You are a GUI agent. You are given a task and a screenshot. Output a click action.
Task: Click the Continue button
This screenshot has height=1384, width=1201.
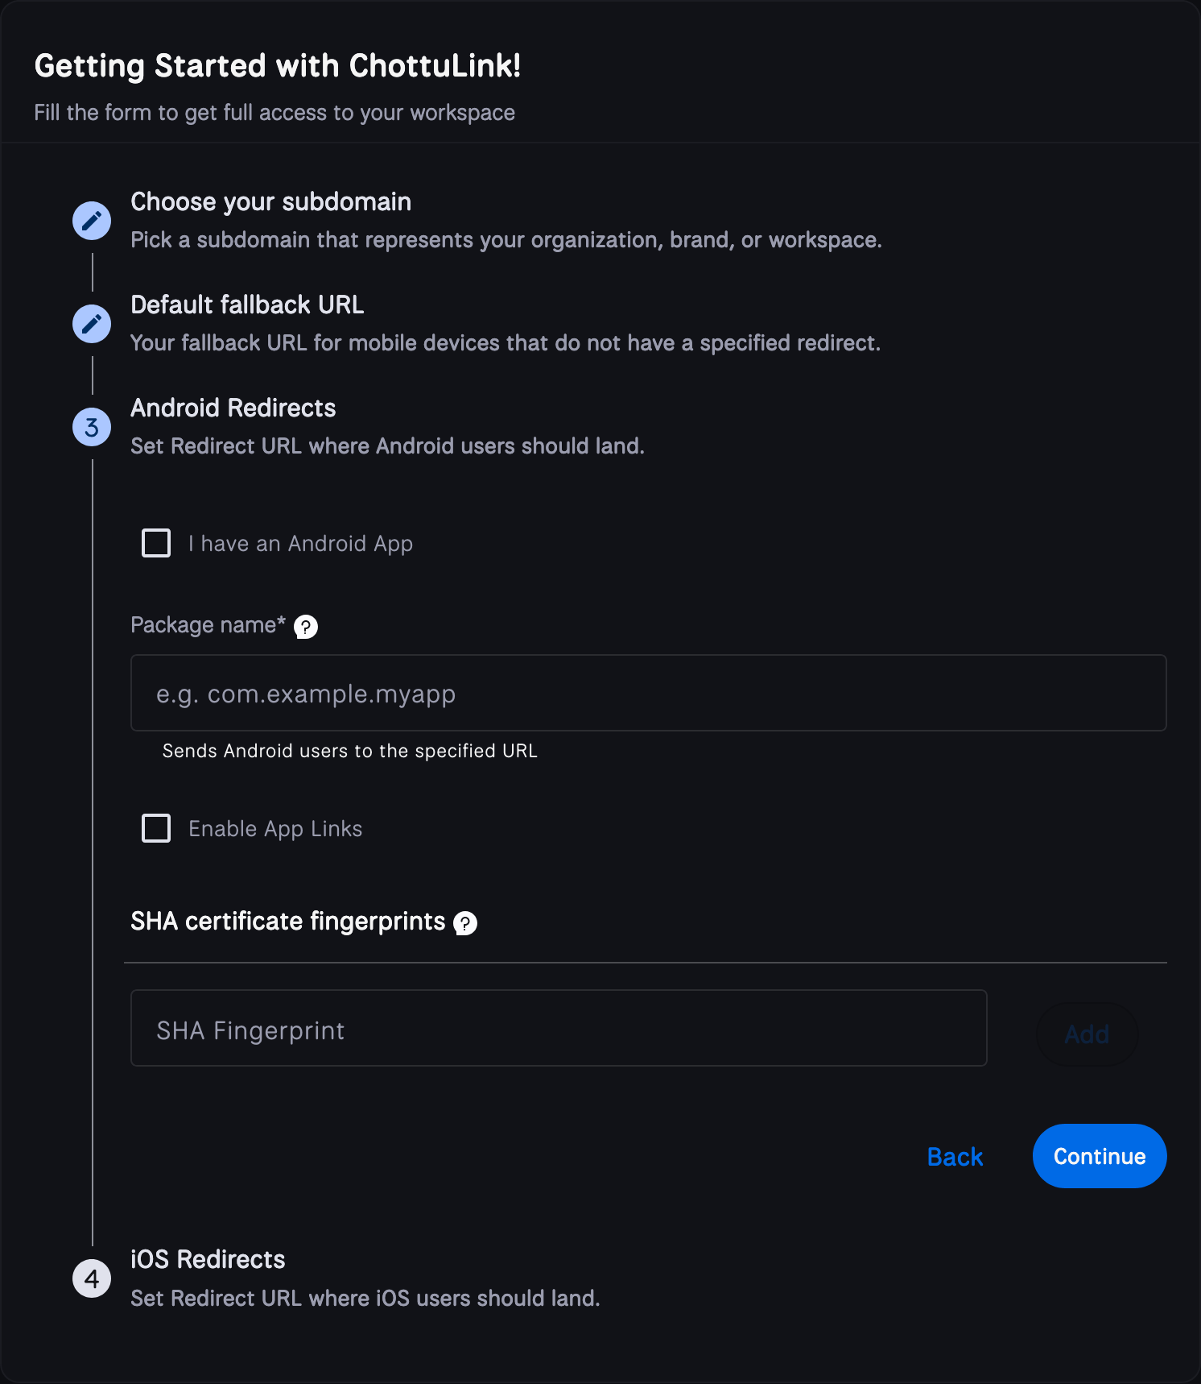(1099, 1156)
